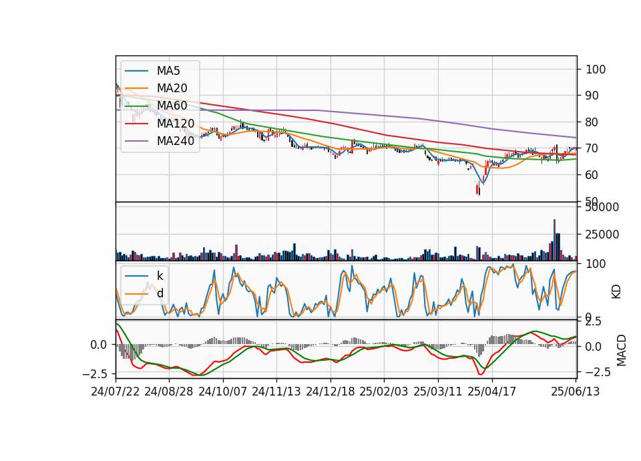Image resolution: width=641 pixels, height=461 pixels.
Task: Click the 25/03/11 date axis label
Action: click(438, 392)
